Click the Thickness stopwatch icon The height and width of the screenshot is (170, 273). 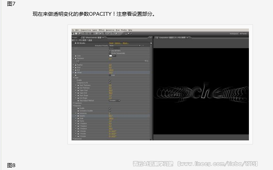point(76,58)
